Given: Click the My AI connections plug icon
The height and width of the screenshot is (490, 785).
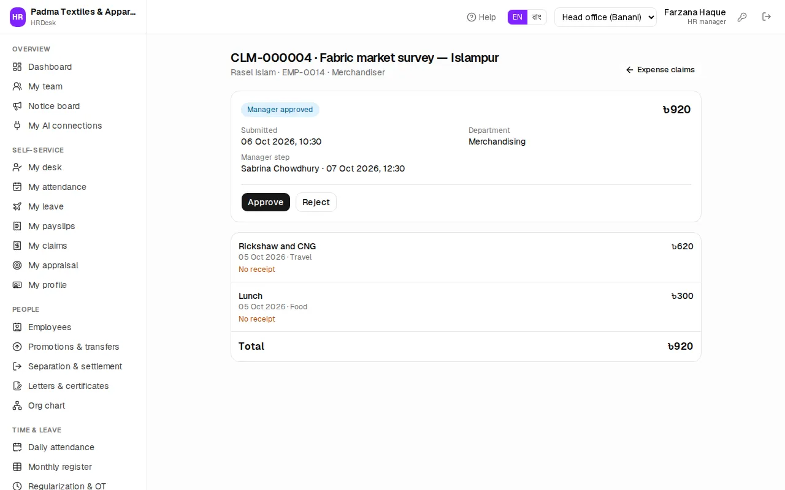Looking at the screenshot, I should click(x=17, y=126).
